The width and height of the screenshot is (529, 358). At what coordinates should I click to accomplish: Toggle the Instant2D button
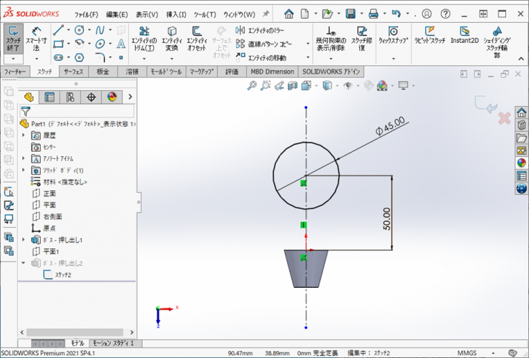[465, 36]
